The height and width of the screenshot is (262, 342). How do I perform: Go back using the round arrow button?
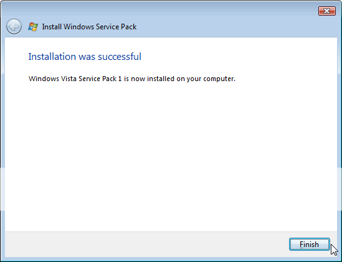(14, 27)
